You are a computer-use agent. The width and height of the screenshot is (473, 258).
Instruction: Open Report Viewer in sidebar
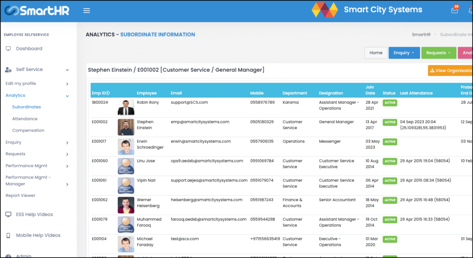click(x=20, y=196)
